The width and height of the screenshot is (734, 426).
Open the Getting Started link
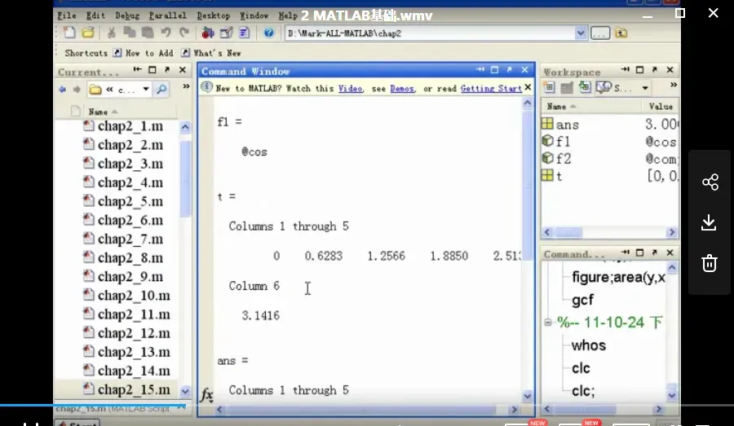click(491, 89)
